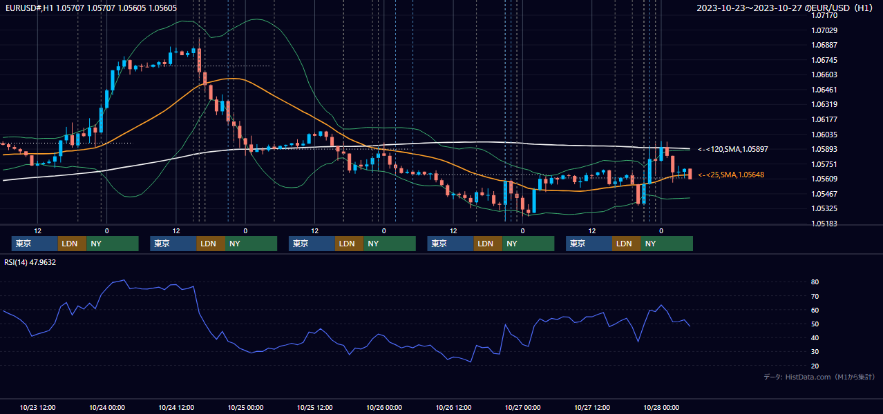Screen dimensions: 883x414
Task: Select the 10/27 00:00 date label
Action: pos(522,407)
